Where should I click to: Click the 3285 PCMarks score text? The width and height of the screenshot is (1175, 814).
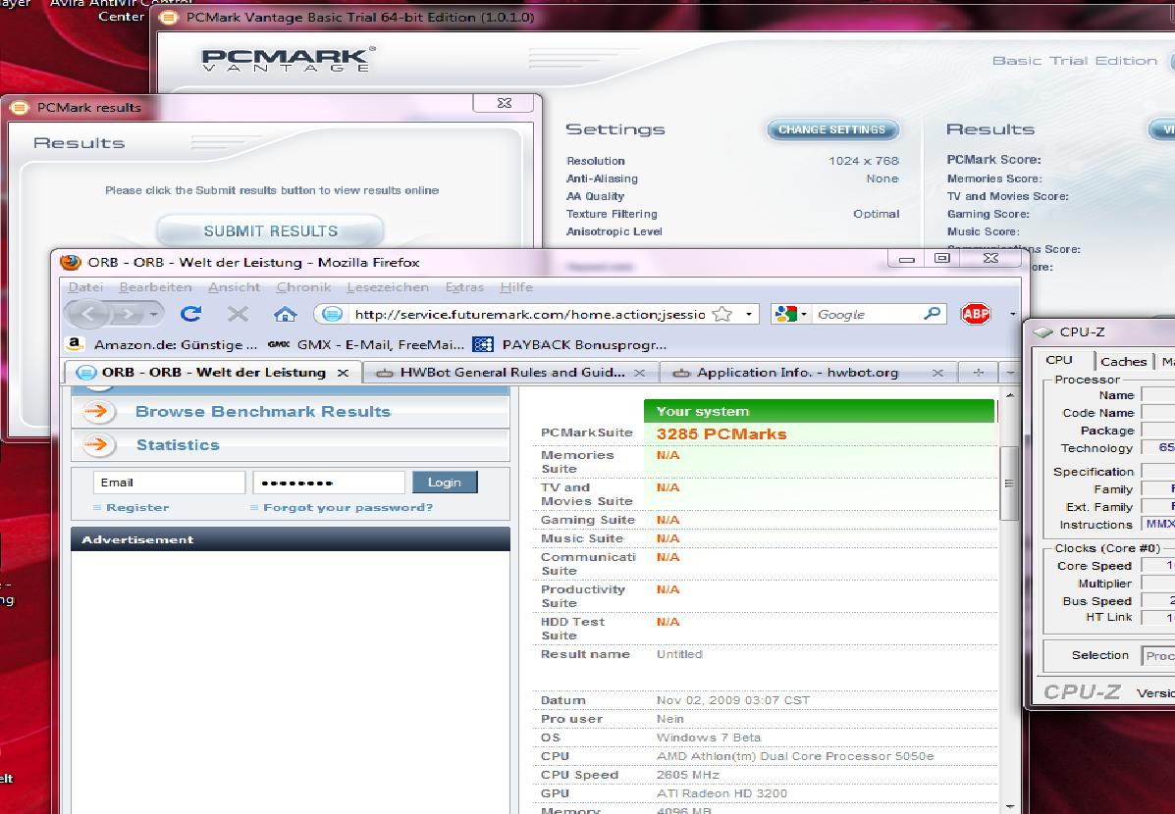(721, 434)
